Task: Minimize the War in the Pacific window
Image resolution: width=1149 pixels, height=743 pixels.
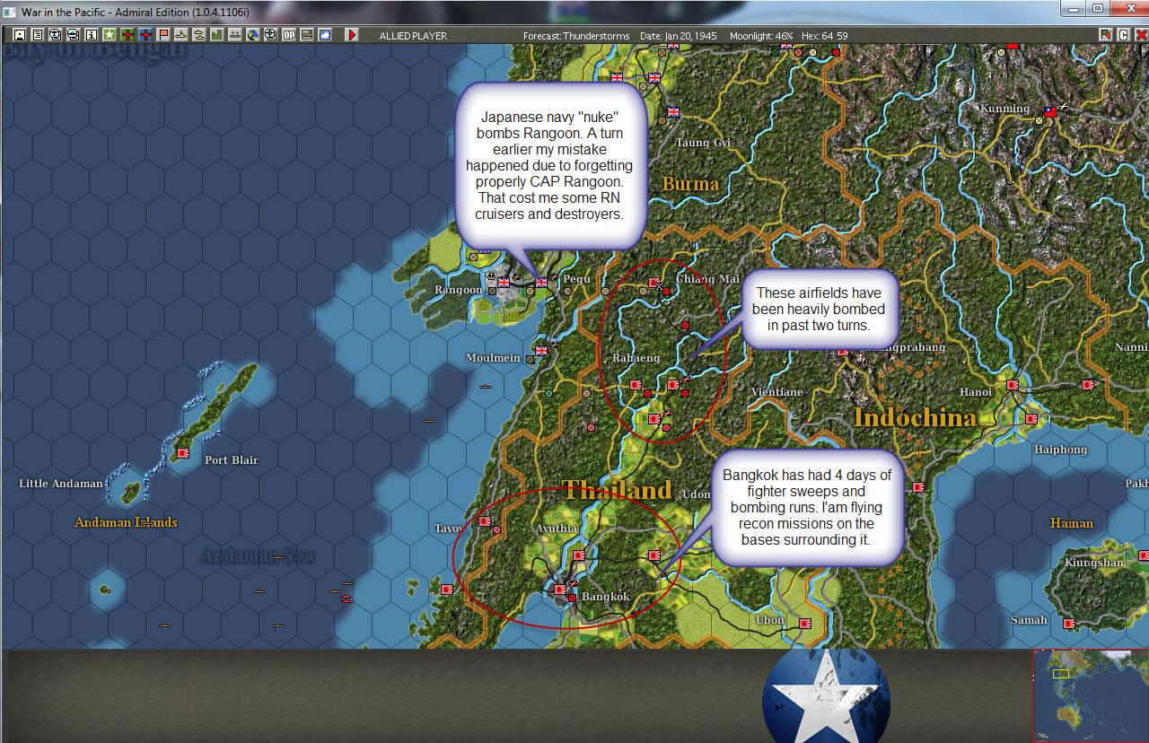Action: [1073, 8]
